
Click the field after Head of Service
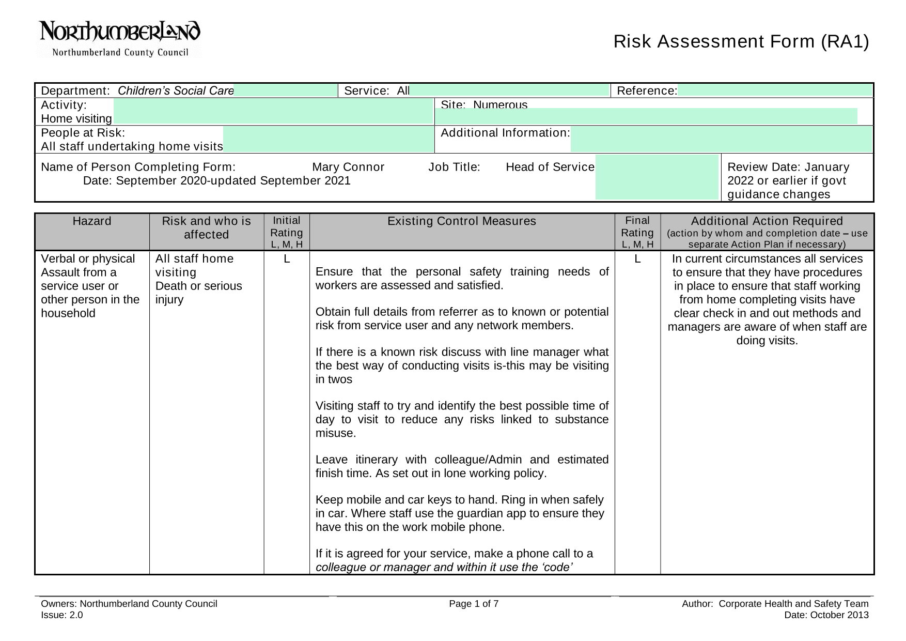658,177
